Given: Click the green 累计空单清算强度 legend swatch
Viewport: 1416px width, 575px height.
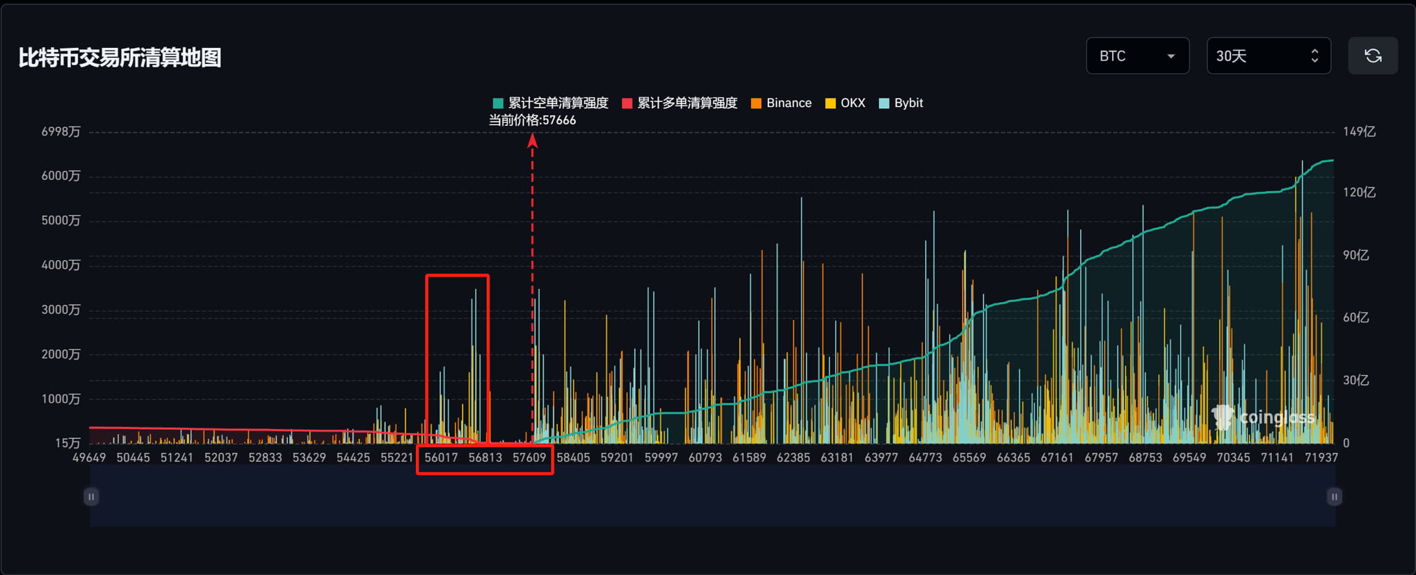Looking at the screenshot, I should coord(498,103).
